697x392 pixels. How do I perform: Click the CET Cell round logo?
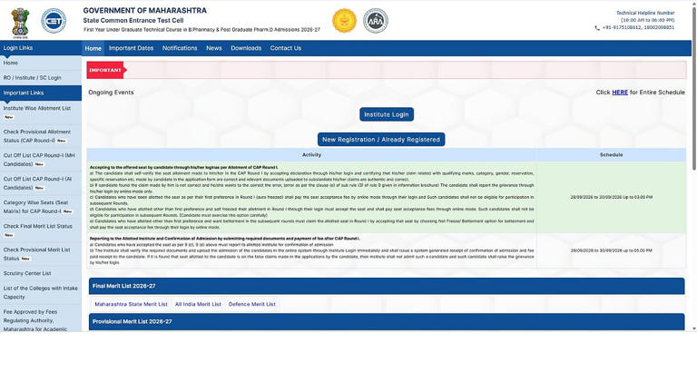click(54, 21)
